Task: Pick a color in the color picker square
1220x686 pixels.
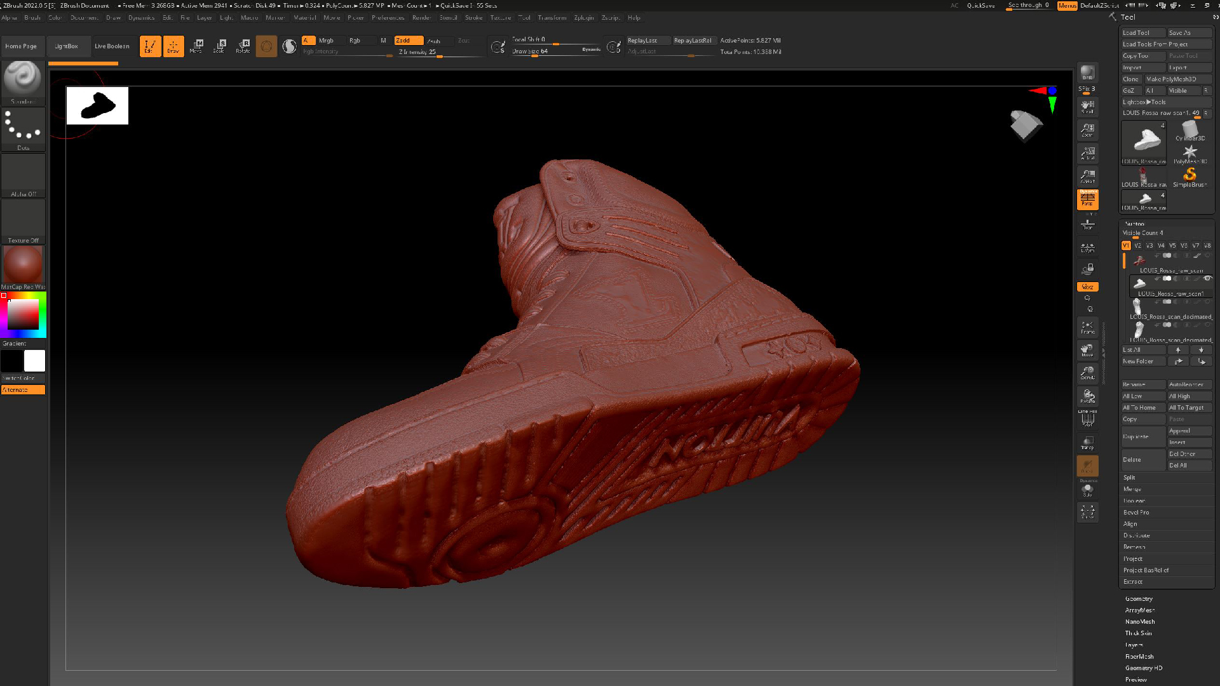Action: (23, 314)
